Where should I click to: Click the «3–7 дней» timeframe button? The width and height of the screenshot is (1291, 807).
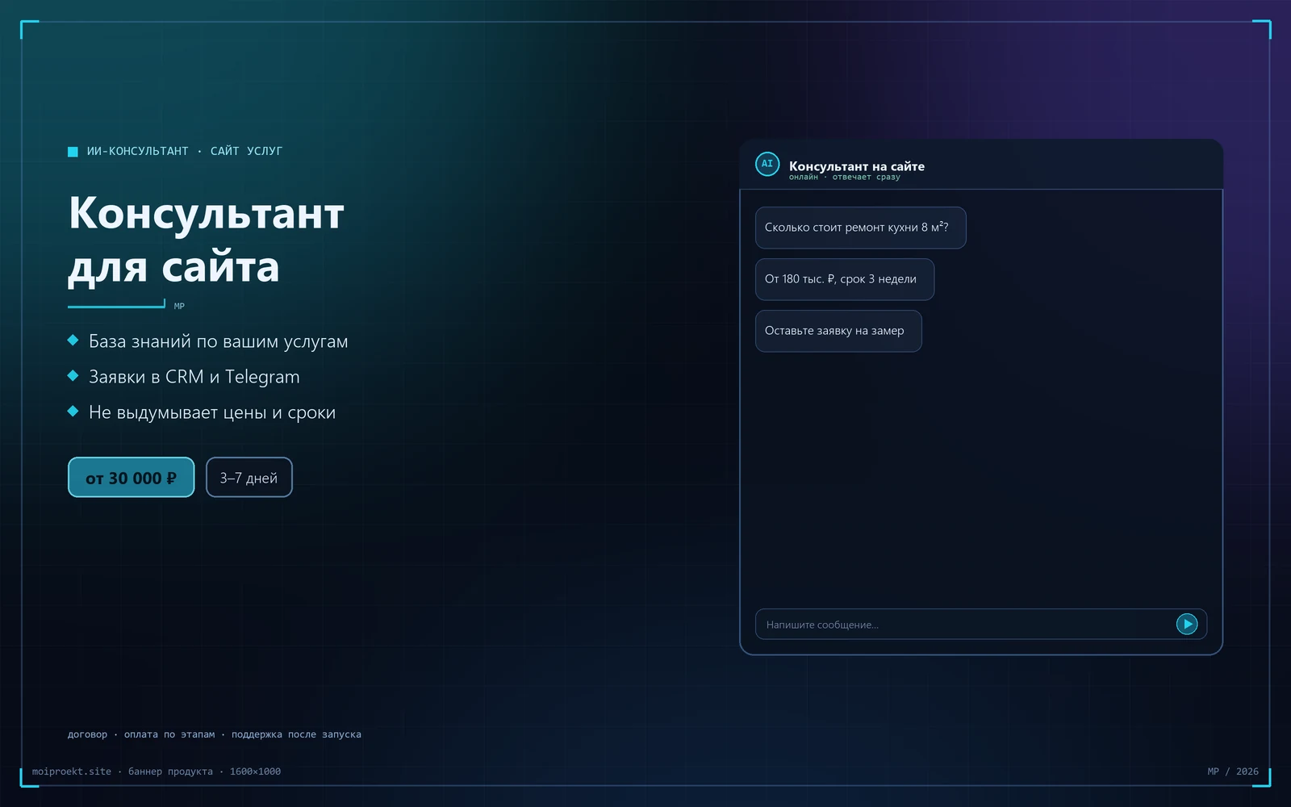coord(249,477)
